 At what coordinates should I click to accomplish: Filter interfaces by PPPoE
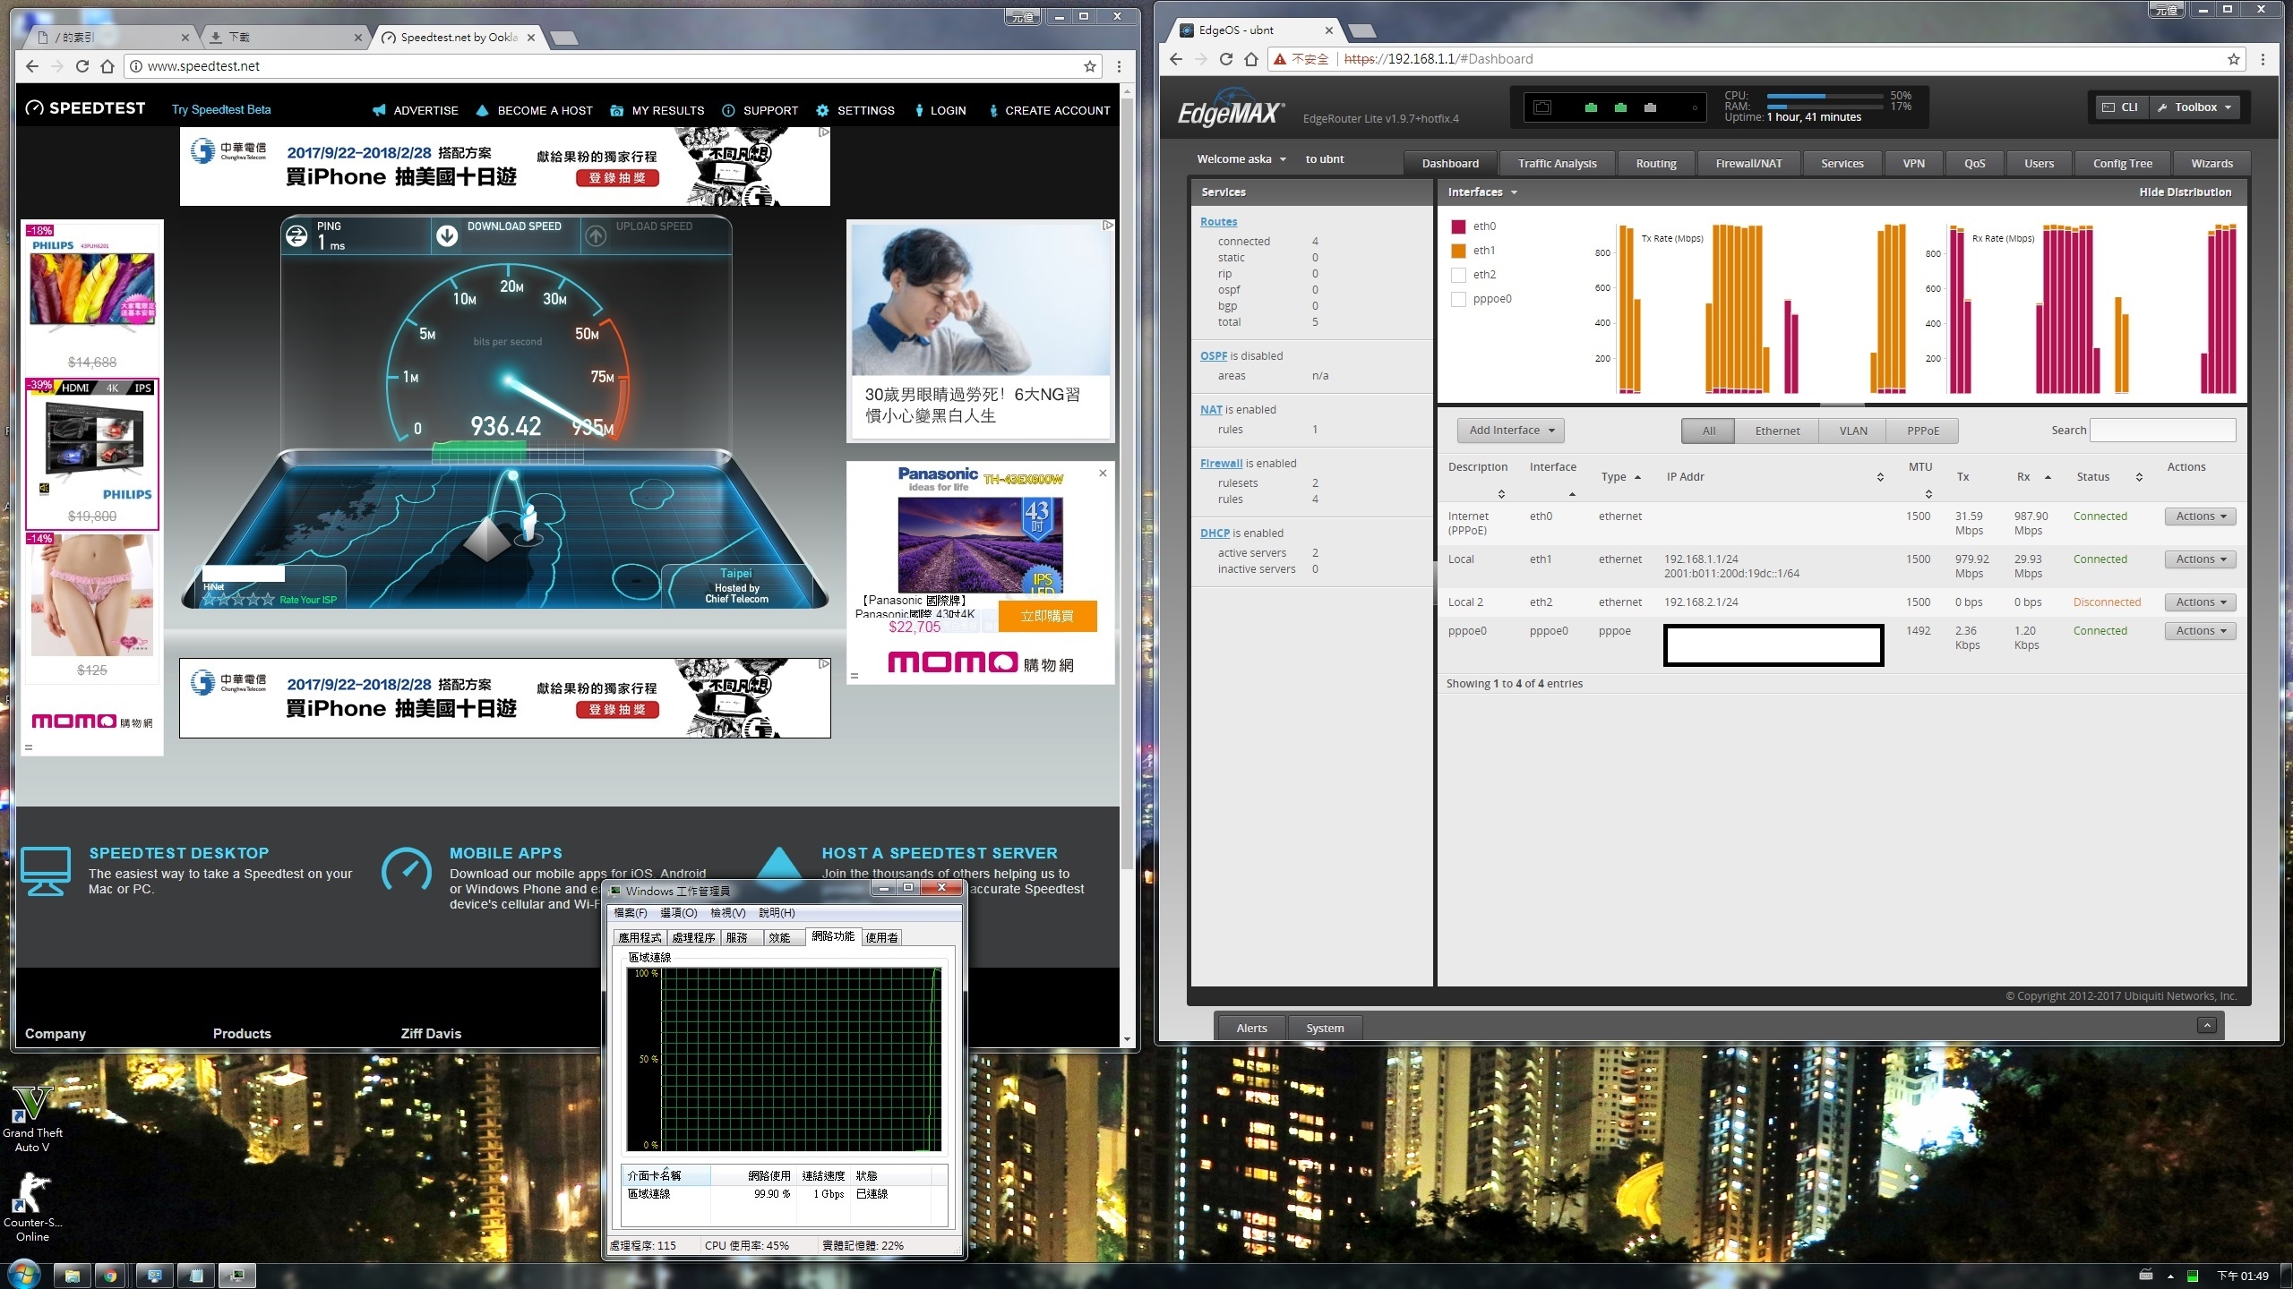point(1922,431)
